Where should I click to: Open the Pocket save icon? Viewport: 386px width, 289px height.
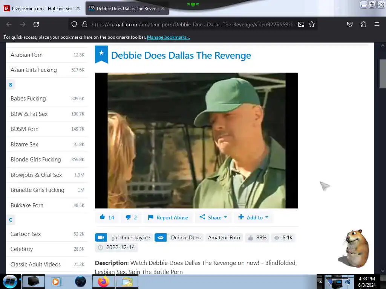[349, 24]
